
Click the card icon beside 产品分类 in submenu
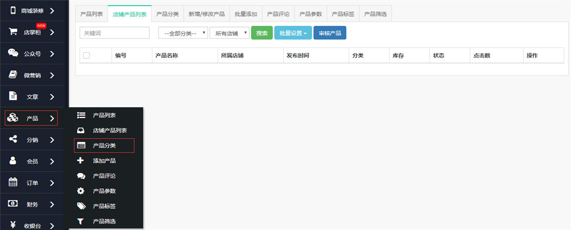click(x=81, y=145)
